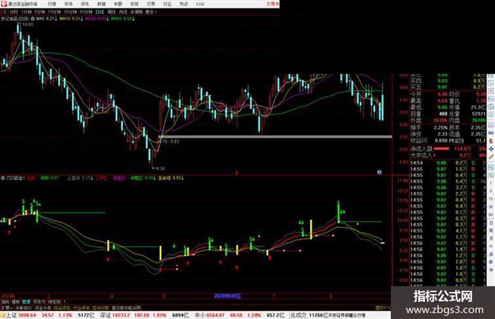
Task: Click the purple MA20 indicator label
Action: click(x=96, y=19)
